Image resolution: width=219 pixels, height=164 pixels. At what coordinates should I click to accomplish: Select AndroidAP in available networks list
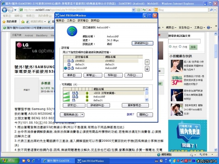104,97
